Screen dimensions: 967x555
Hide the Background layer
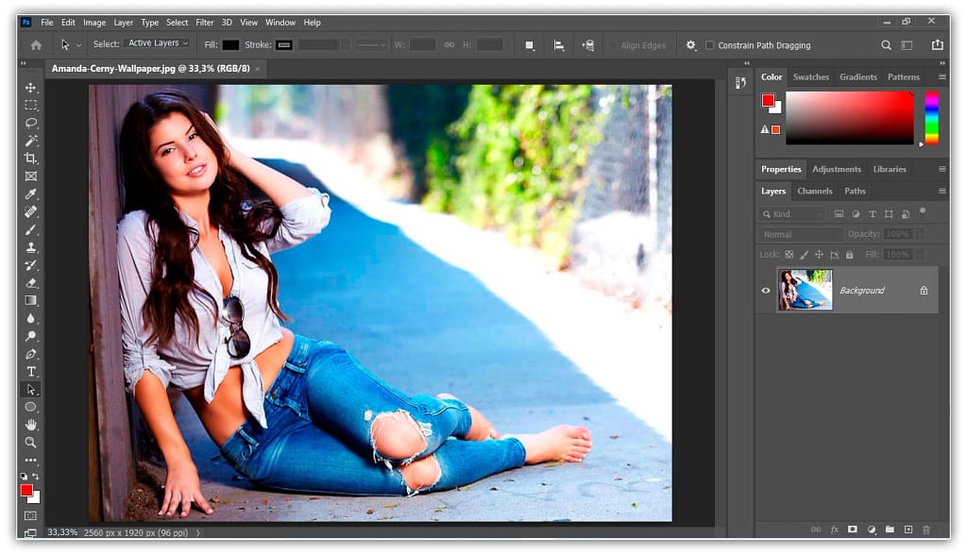click(766, 291)
